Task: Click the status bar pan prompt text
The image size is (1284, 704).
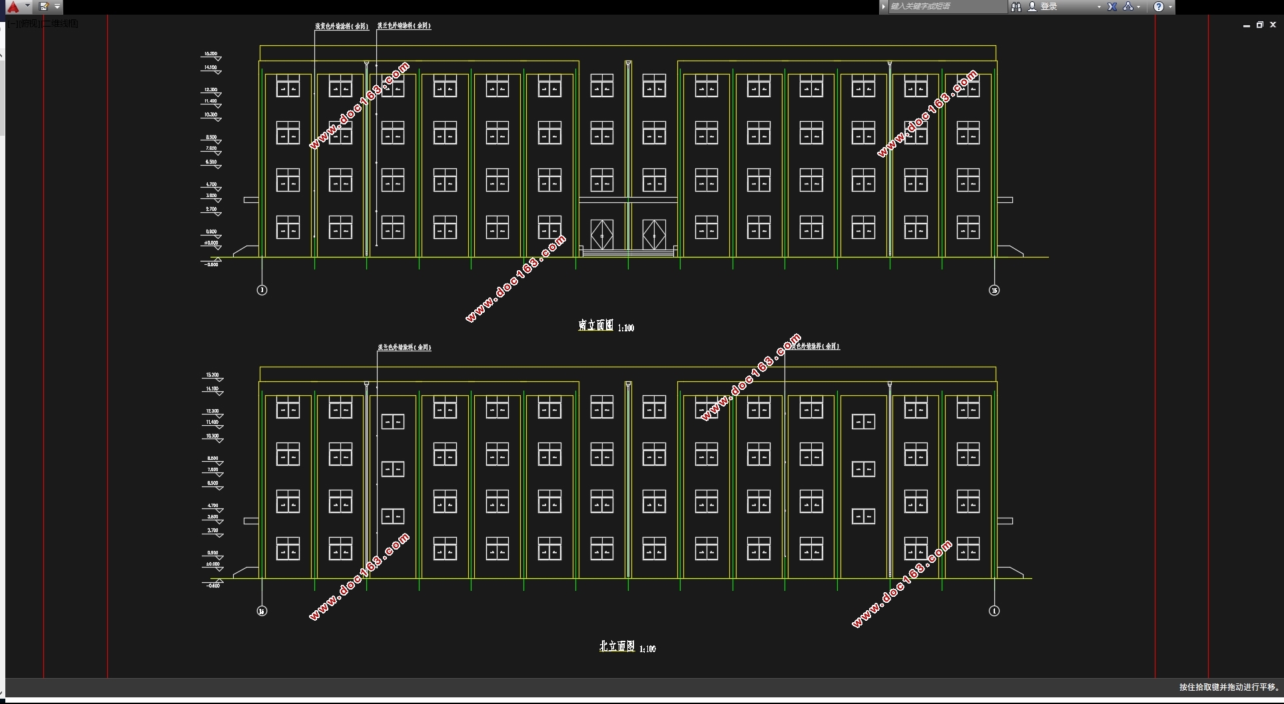Action: coord(1229,687)
